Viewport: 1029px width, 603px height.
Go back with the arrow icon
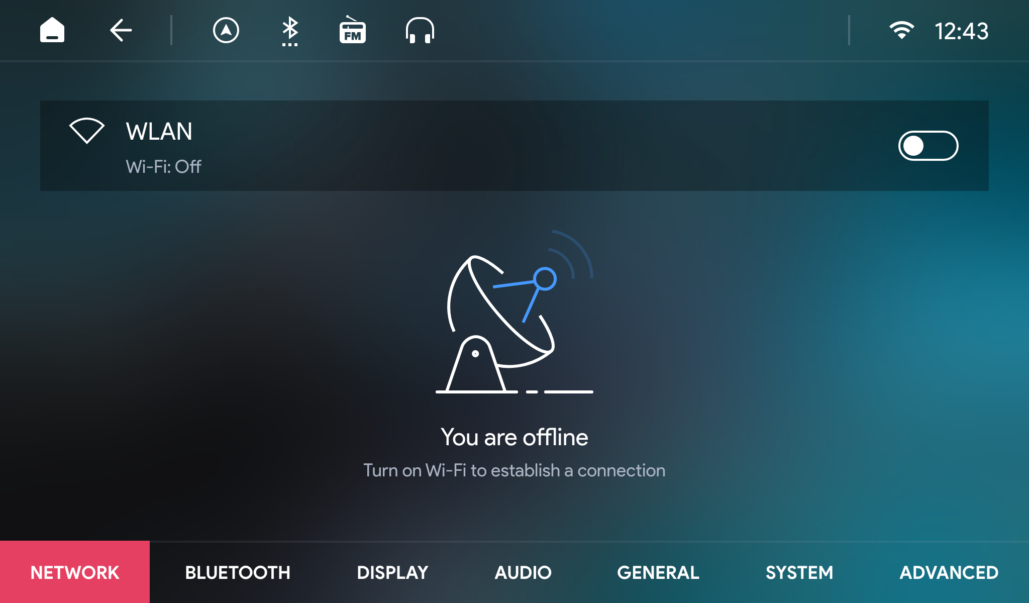121,31
